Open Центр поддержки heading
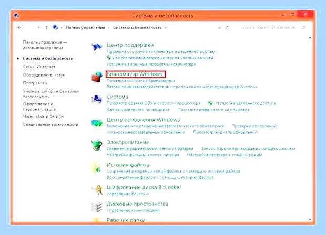Image resolution: width=326 pixels, height=235 pixels. click(x=130, y=45)
